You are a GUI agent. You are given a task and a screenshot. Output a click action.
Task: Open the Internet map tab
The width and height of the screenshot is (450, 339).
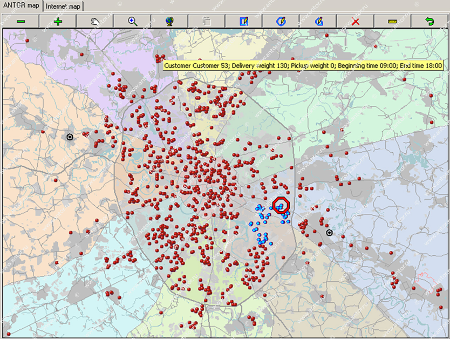point(63,6)
